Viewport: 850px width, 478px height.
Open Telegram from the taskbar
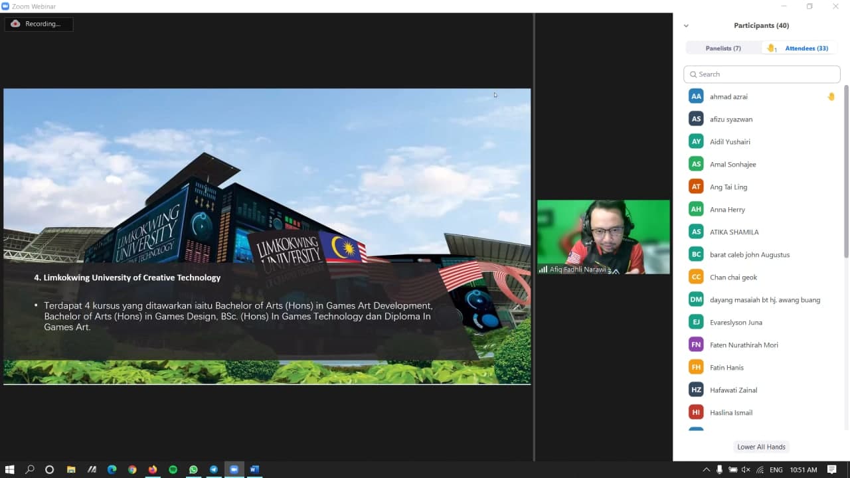pos(214,469)
